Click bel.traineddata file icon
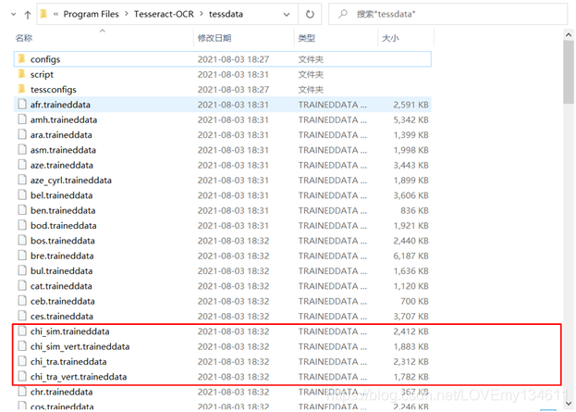Viewport: 576px width, 412px height. [22, 194]
